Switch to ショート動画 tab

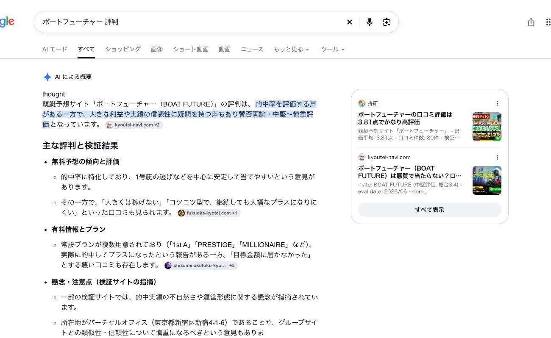[191, 49]
